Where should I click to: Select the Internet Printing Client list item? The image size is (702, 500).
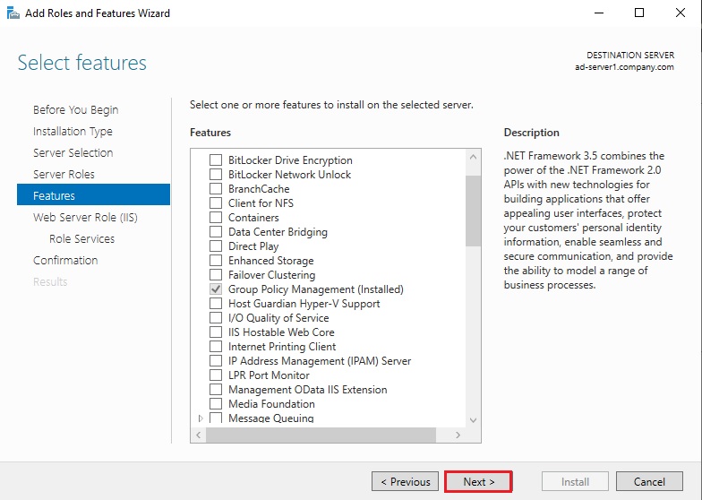282,347
